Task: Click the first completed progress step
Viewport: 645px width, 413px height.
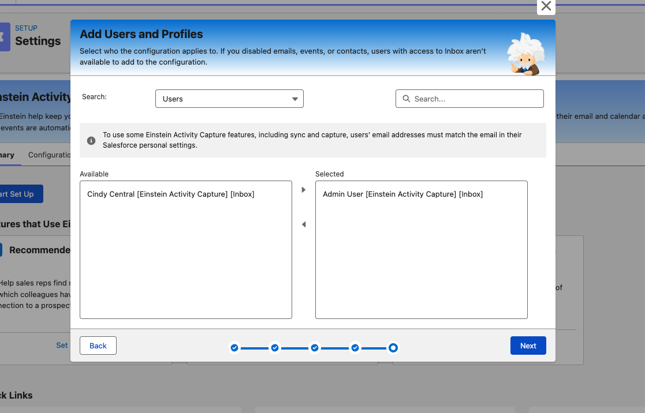Action: pos(234,348)
